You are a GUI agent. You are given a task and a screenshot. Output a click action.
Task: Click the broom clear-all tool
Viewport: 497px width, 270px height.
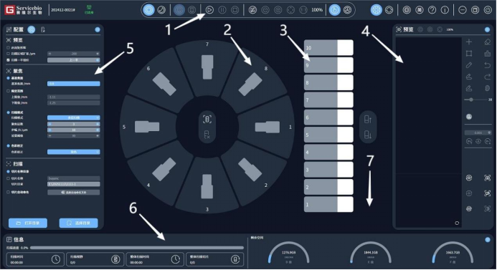coord(488,54)
